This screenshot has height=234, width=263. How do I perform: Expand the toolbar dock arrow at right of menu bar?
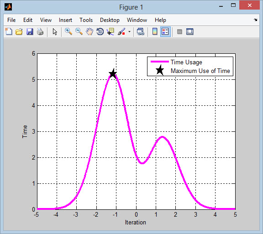255,20
